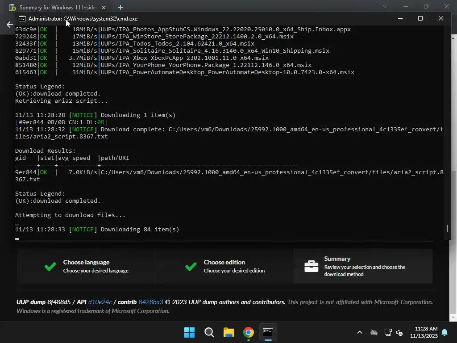The width and height of the screenshot is (457, 343).
Task: Open network status tray icon
Action: pos(388,332)
